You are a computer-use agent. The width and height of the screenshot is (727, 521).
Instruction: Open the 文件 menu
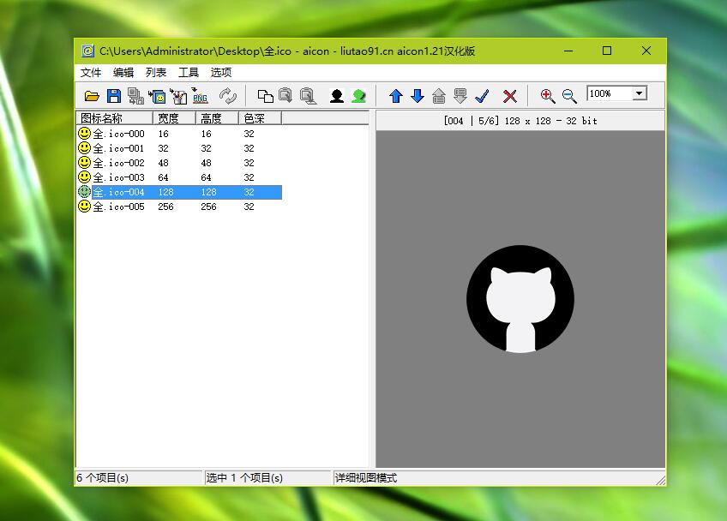point(90,72)
